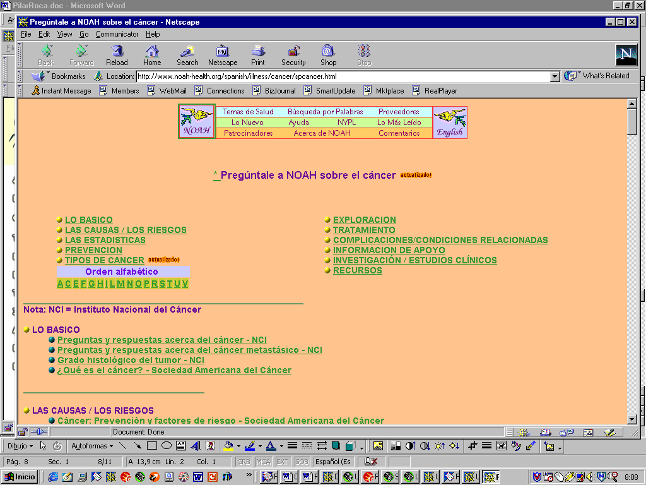Select the oval drawing tool
This screenshot has width=646, height=485.
coord(167,446)
